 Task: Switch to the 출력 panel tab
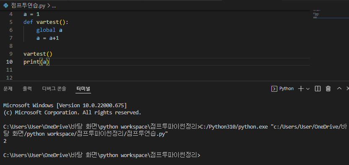(27, 89)
